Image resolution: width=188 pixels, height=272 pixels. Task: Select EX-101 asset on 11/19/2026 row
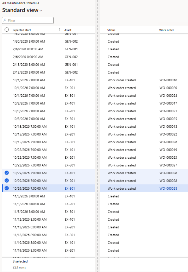[x=70, y=242]
